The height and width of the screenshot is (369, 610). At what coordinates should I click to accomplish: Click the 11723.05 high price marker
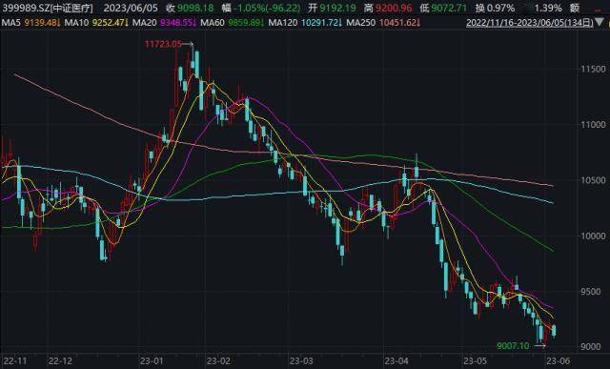[163, 44]
